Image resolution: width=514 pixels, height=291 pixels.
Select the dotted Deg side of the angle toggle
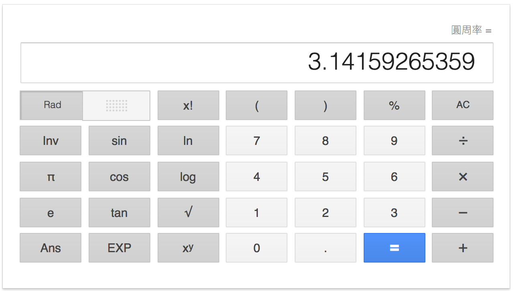[116, 105]
